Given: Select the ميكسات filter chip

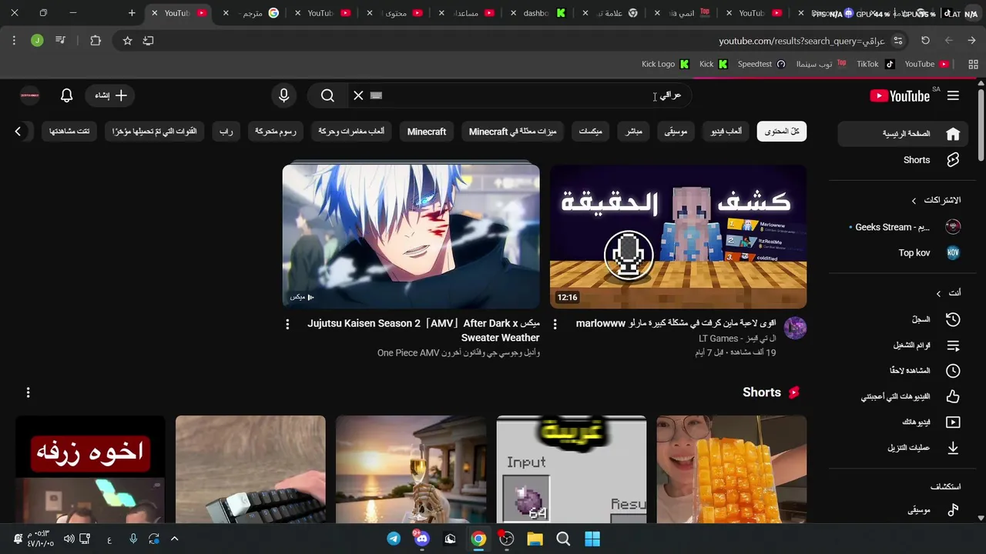Looking at the screenshot, I should coord(590,132).
